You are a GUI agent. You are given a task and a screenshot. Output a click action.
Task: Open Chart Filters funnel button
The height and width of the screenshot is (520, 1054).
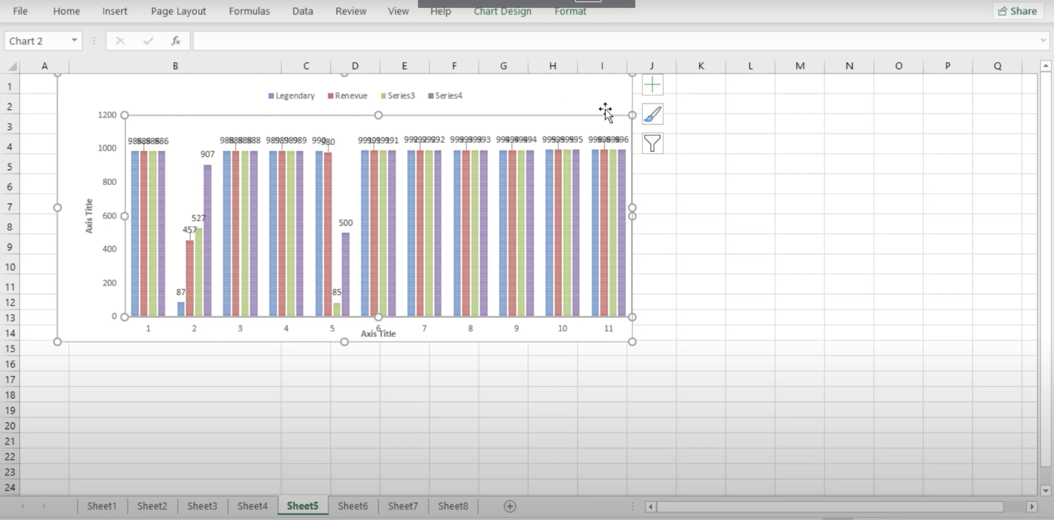coord(652,143)
